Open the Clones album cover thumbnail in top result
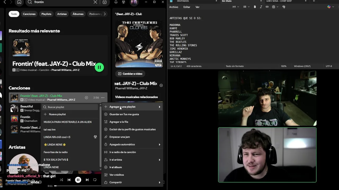 [21, 48]
